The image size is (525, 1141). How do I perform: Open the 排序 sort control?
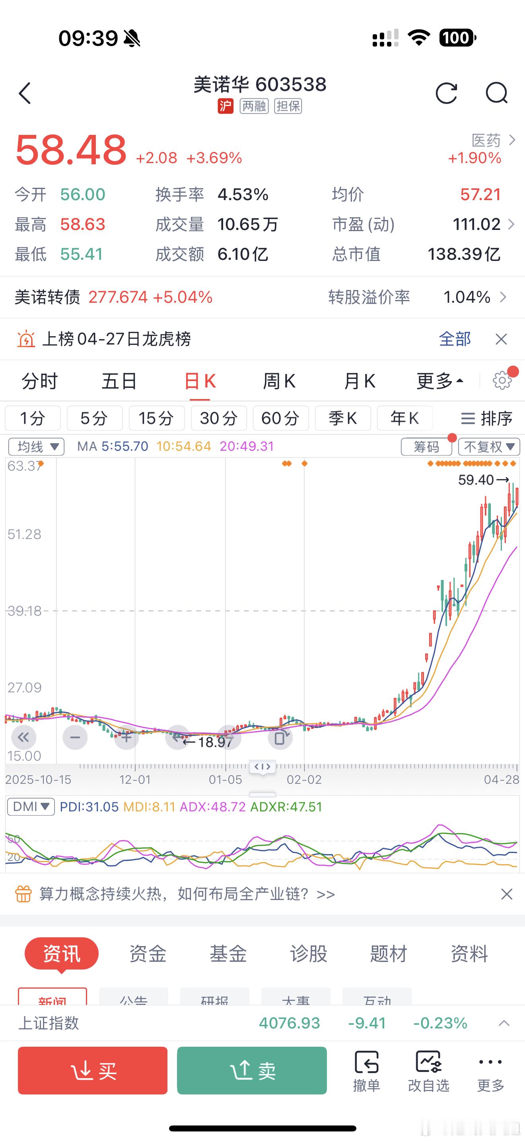pyautogui.click(x=487, y=418)
